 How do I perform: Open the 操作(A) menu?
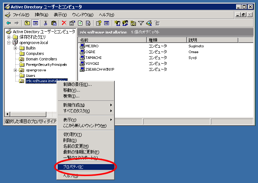click(x=42, y=15)
